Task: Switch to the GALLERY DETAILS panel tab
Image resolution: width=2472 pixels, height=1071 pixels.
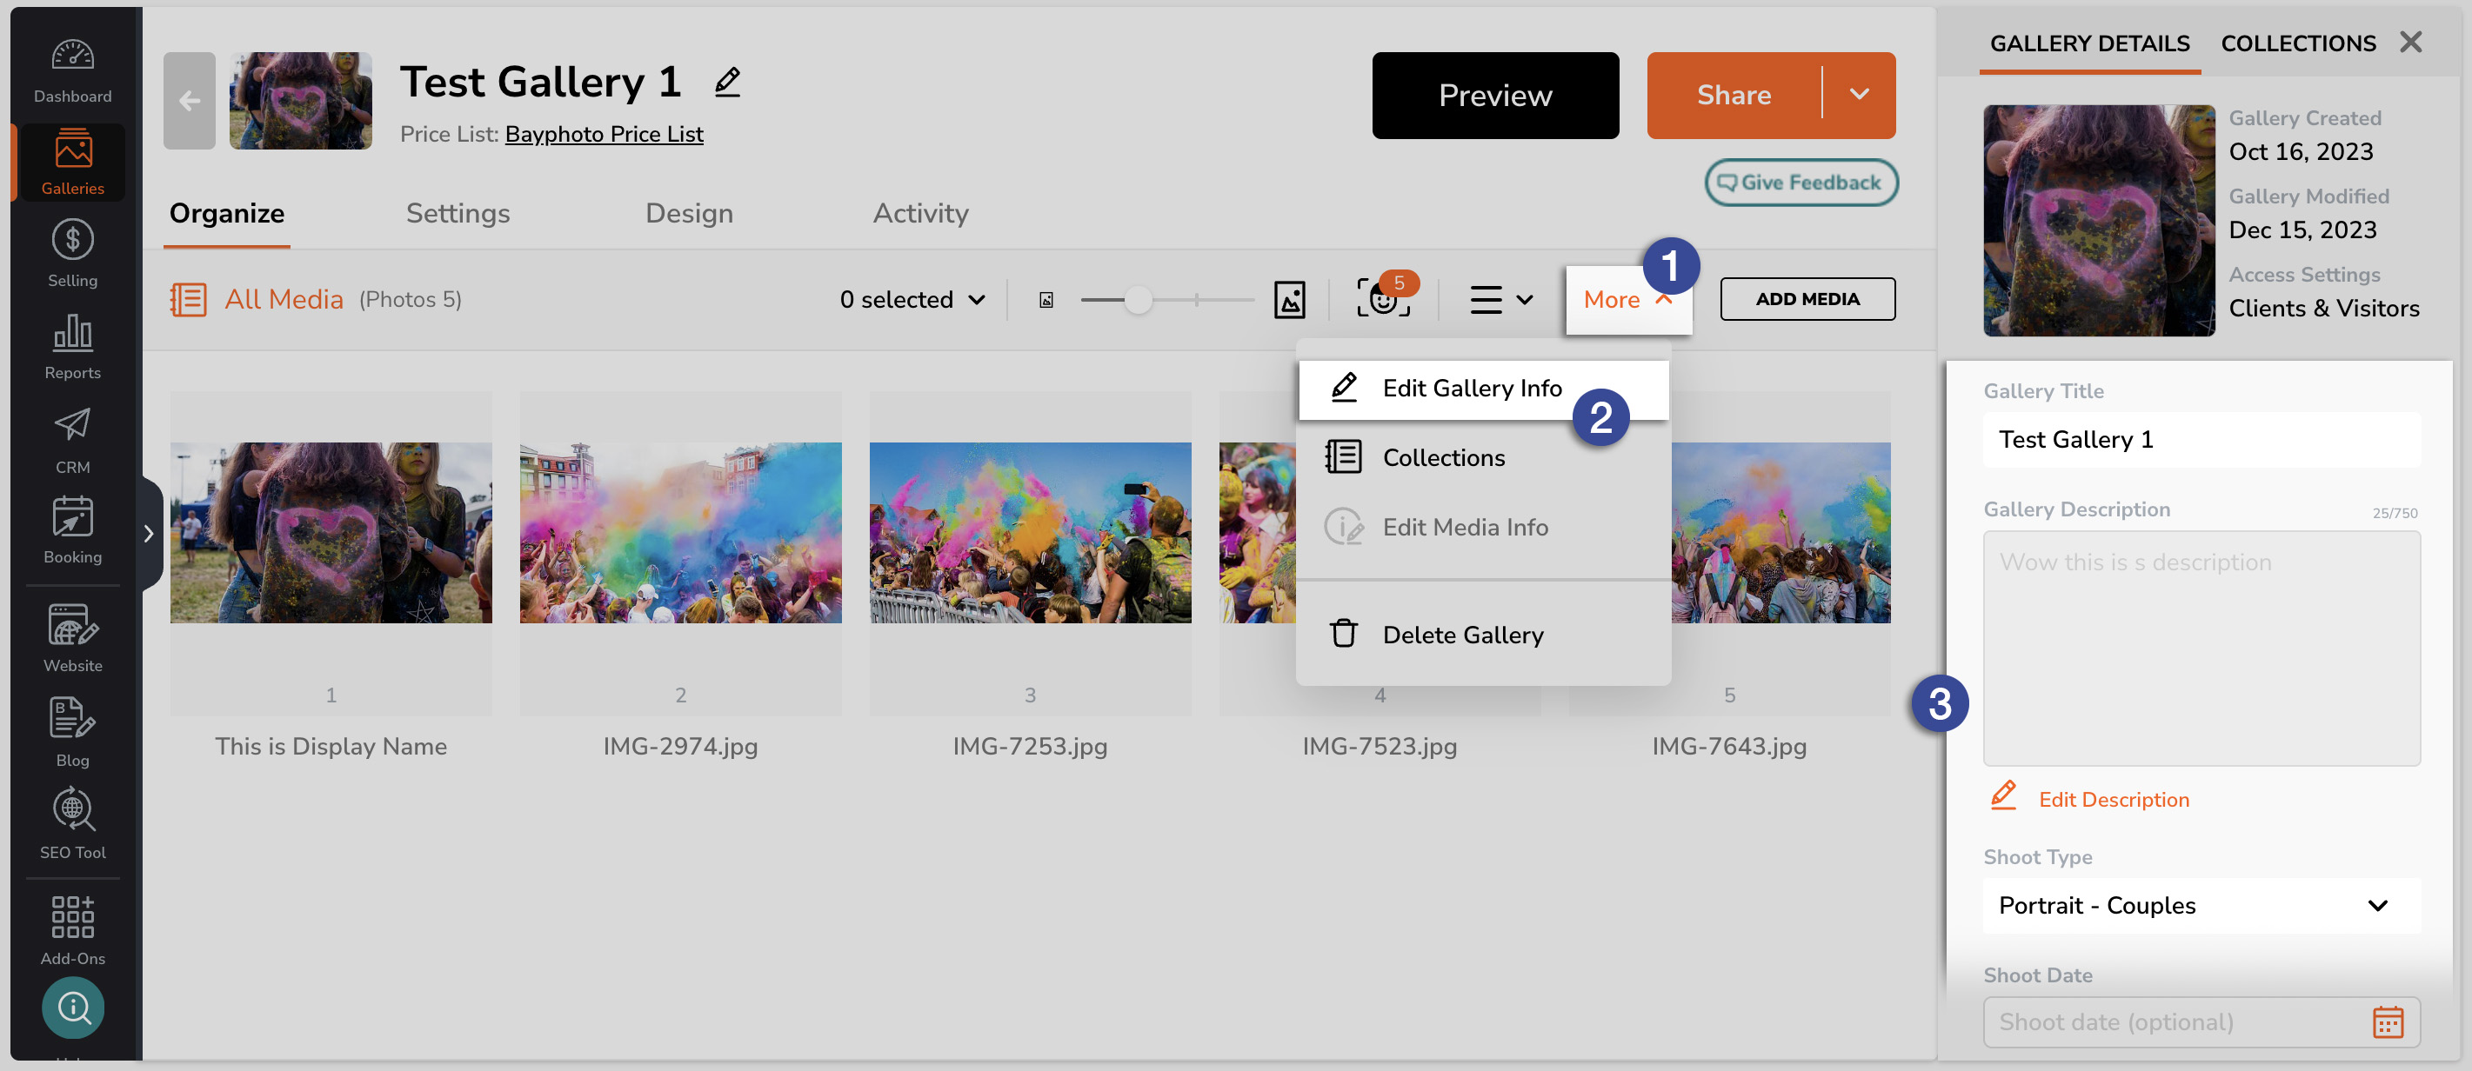Action: coord(2089,43)
